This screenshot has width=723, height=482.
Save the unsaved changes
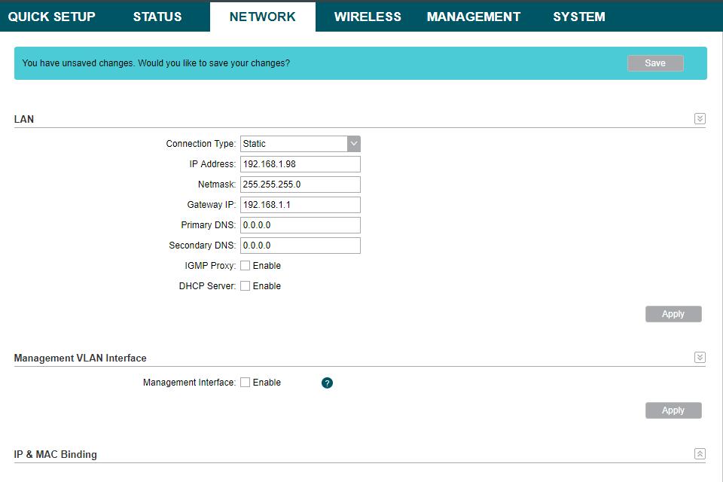[x=655, y=63]
